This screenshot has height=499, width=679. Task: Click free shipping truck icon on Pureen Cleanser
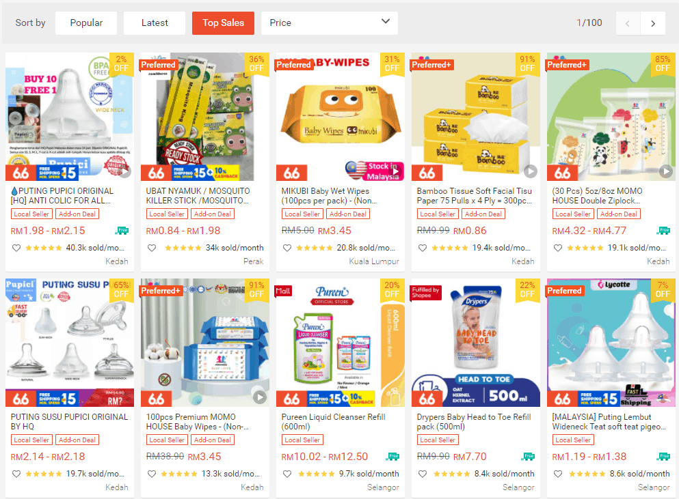click(392, 457)
